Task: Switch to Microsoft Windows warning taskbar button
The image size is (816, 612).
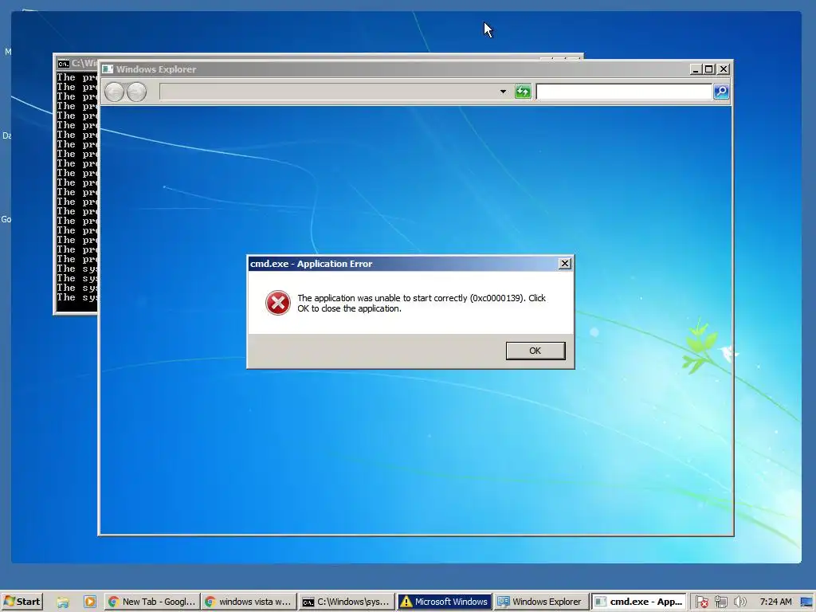Action: pos(444,602)
